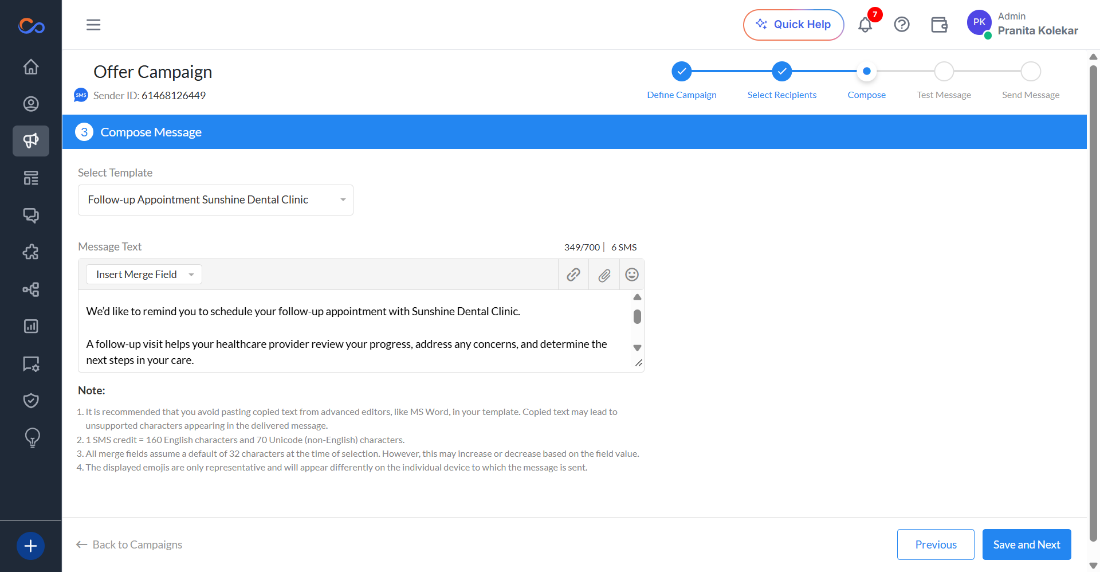Open the lightbulb ideas icon in sidebar
The height and width of the screenshot is (572, 1100).
[33, 438]
